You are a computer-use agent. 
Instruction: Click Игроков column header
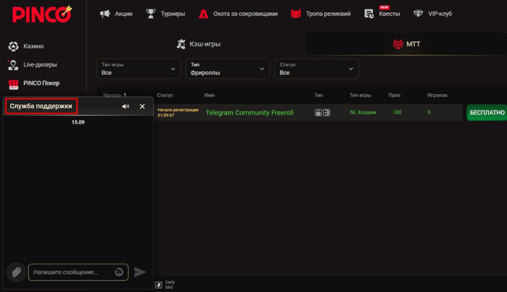(437, 95)
